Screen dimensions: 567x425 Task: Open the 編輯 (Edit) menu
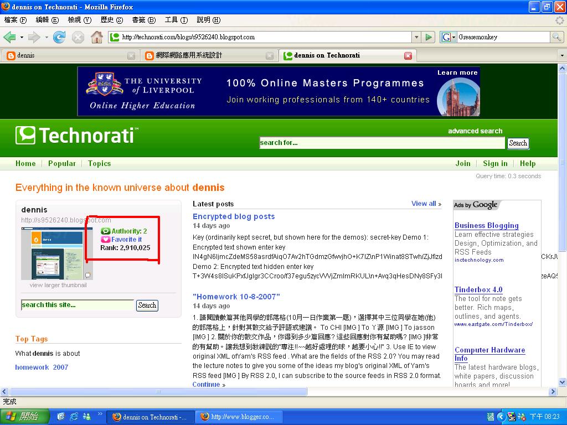[47, 20]
